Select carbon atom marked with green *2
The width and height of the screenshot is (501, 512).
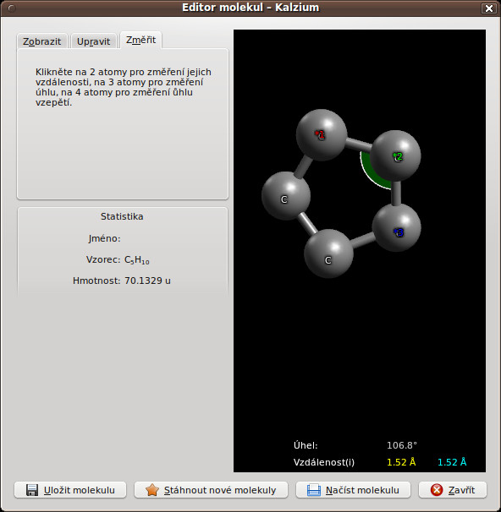[x=396, y=155]
